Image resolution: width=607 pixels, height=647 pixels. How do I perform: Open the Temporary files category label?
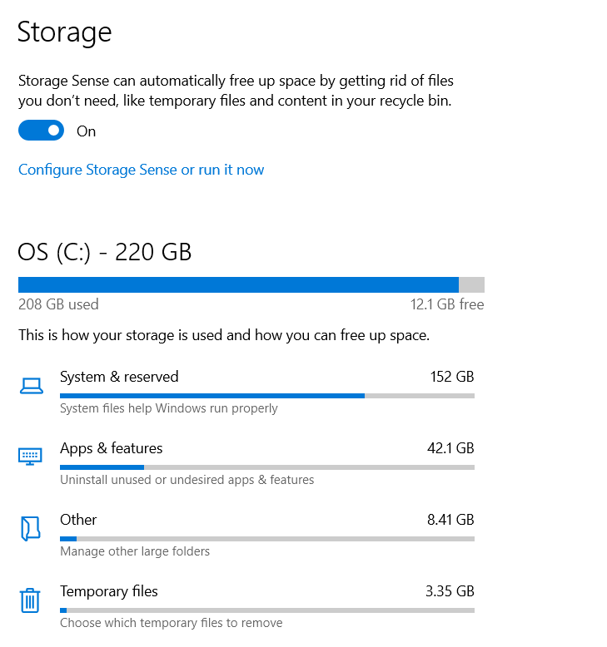(x=108, y=591)
